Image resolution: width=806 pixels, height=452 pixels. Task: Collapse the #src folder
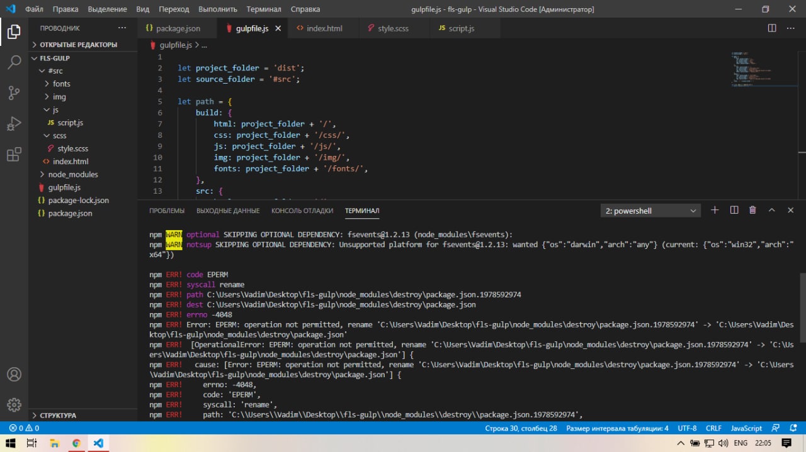click(82, 71)
